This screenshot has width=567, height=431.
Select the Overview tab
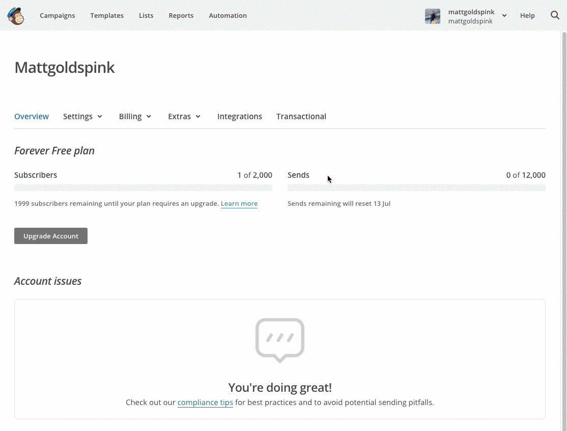pyautogui.click(x=32, y=116)
